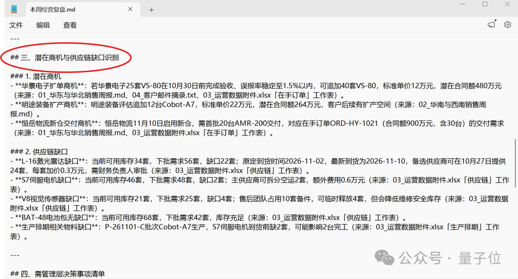
Task: Click the text 华景电子扩单商机
Action: tap(50, 86)
